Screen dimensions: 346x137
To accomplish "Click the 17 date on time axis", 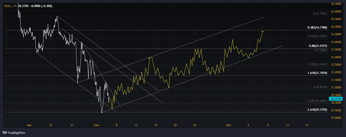I will point(307,125).
